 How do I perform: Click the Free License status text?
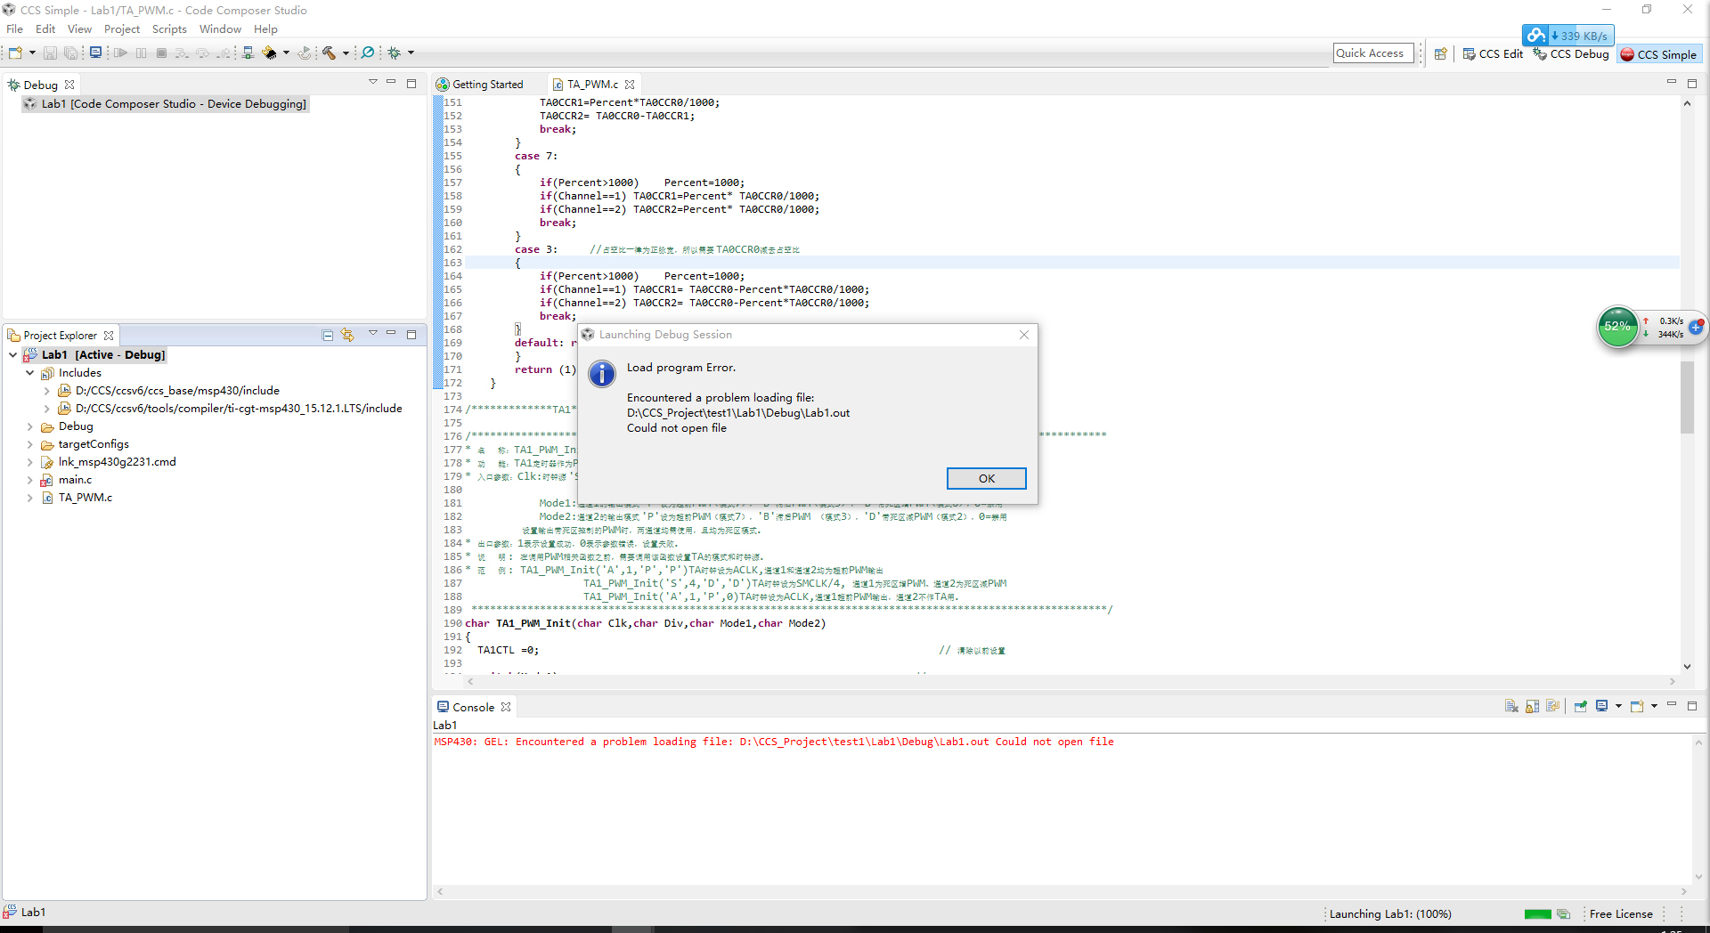1621,914
